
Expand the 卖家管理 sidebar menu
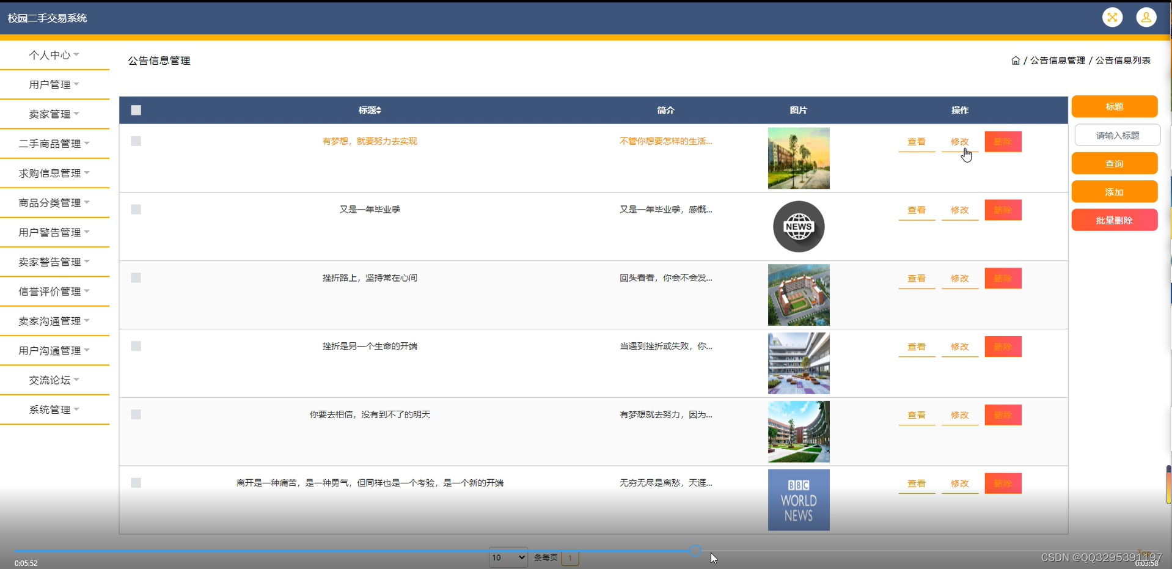pos(54,114)
